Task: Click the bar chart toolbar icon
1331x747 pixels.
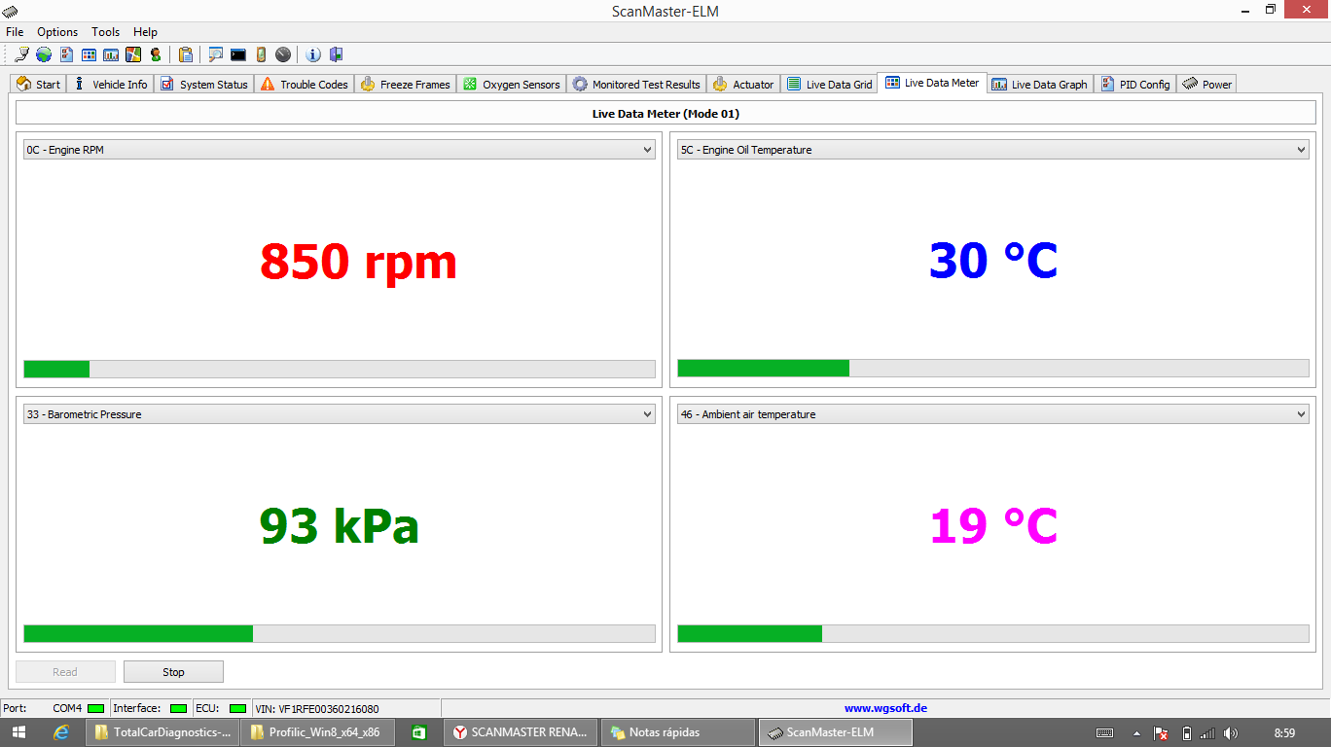Action: [111, 54]
